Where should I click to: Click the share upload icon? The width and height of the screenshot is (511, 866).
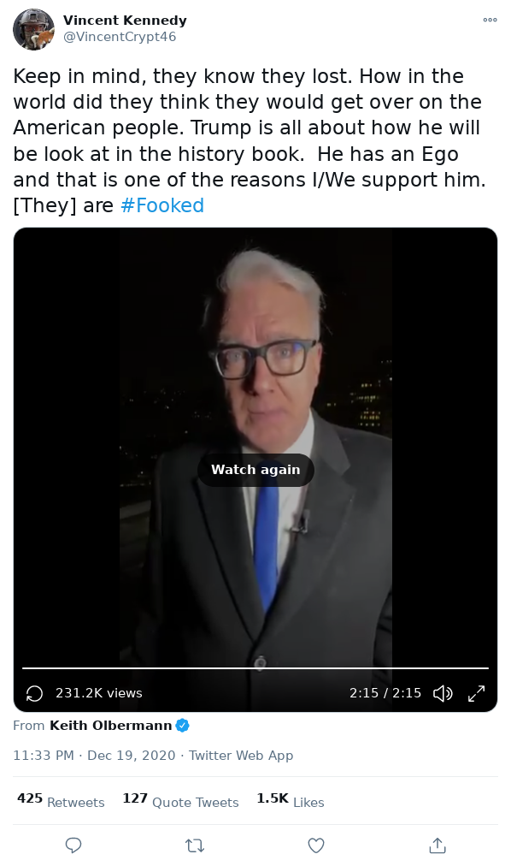pyautogui.click(x=438, y=845)
